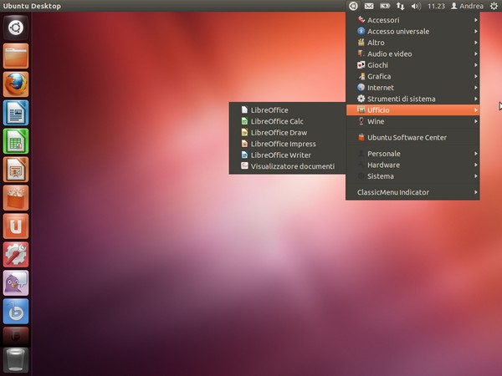The width and height of the screenshot is (502, 376).
Task: Open the Sistema menu entry
Action: 412,176
